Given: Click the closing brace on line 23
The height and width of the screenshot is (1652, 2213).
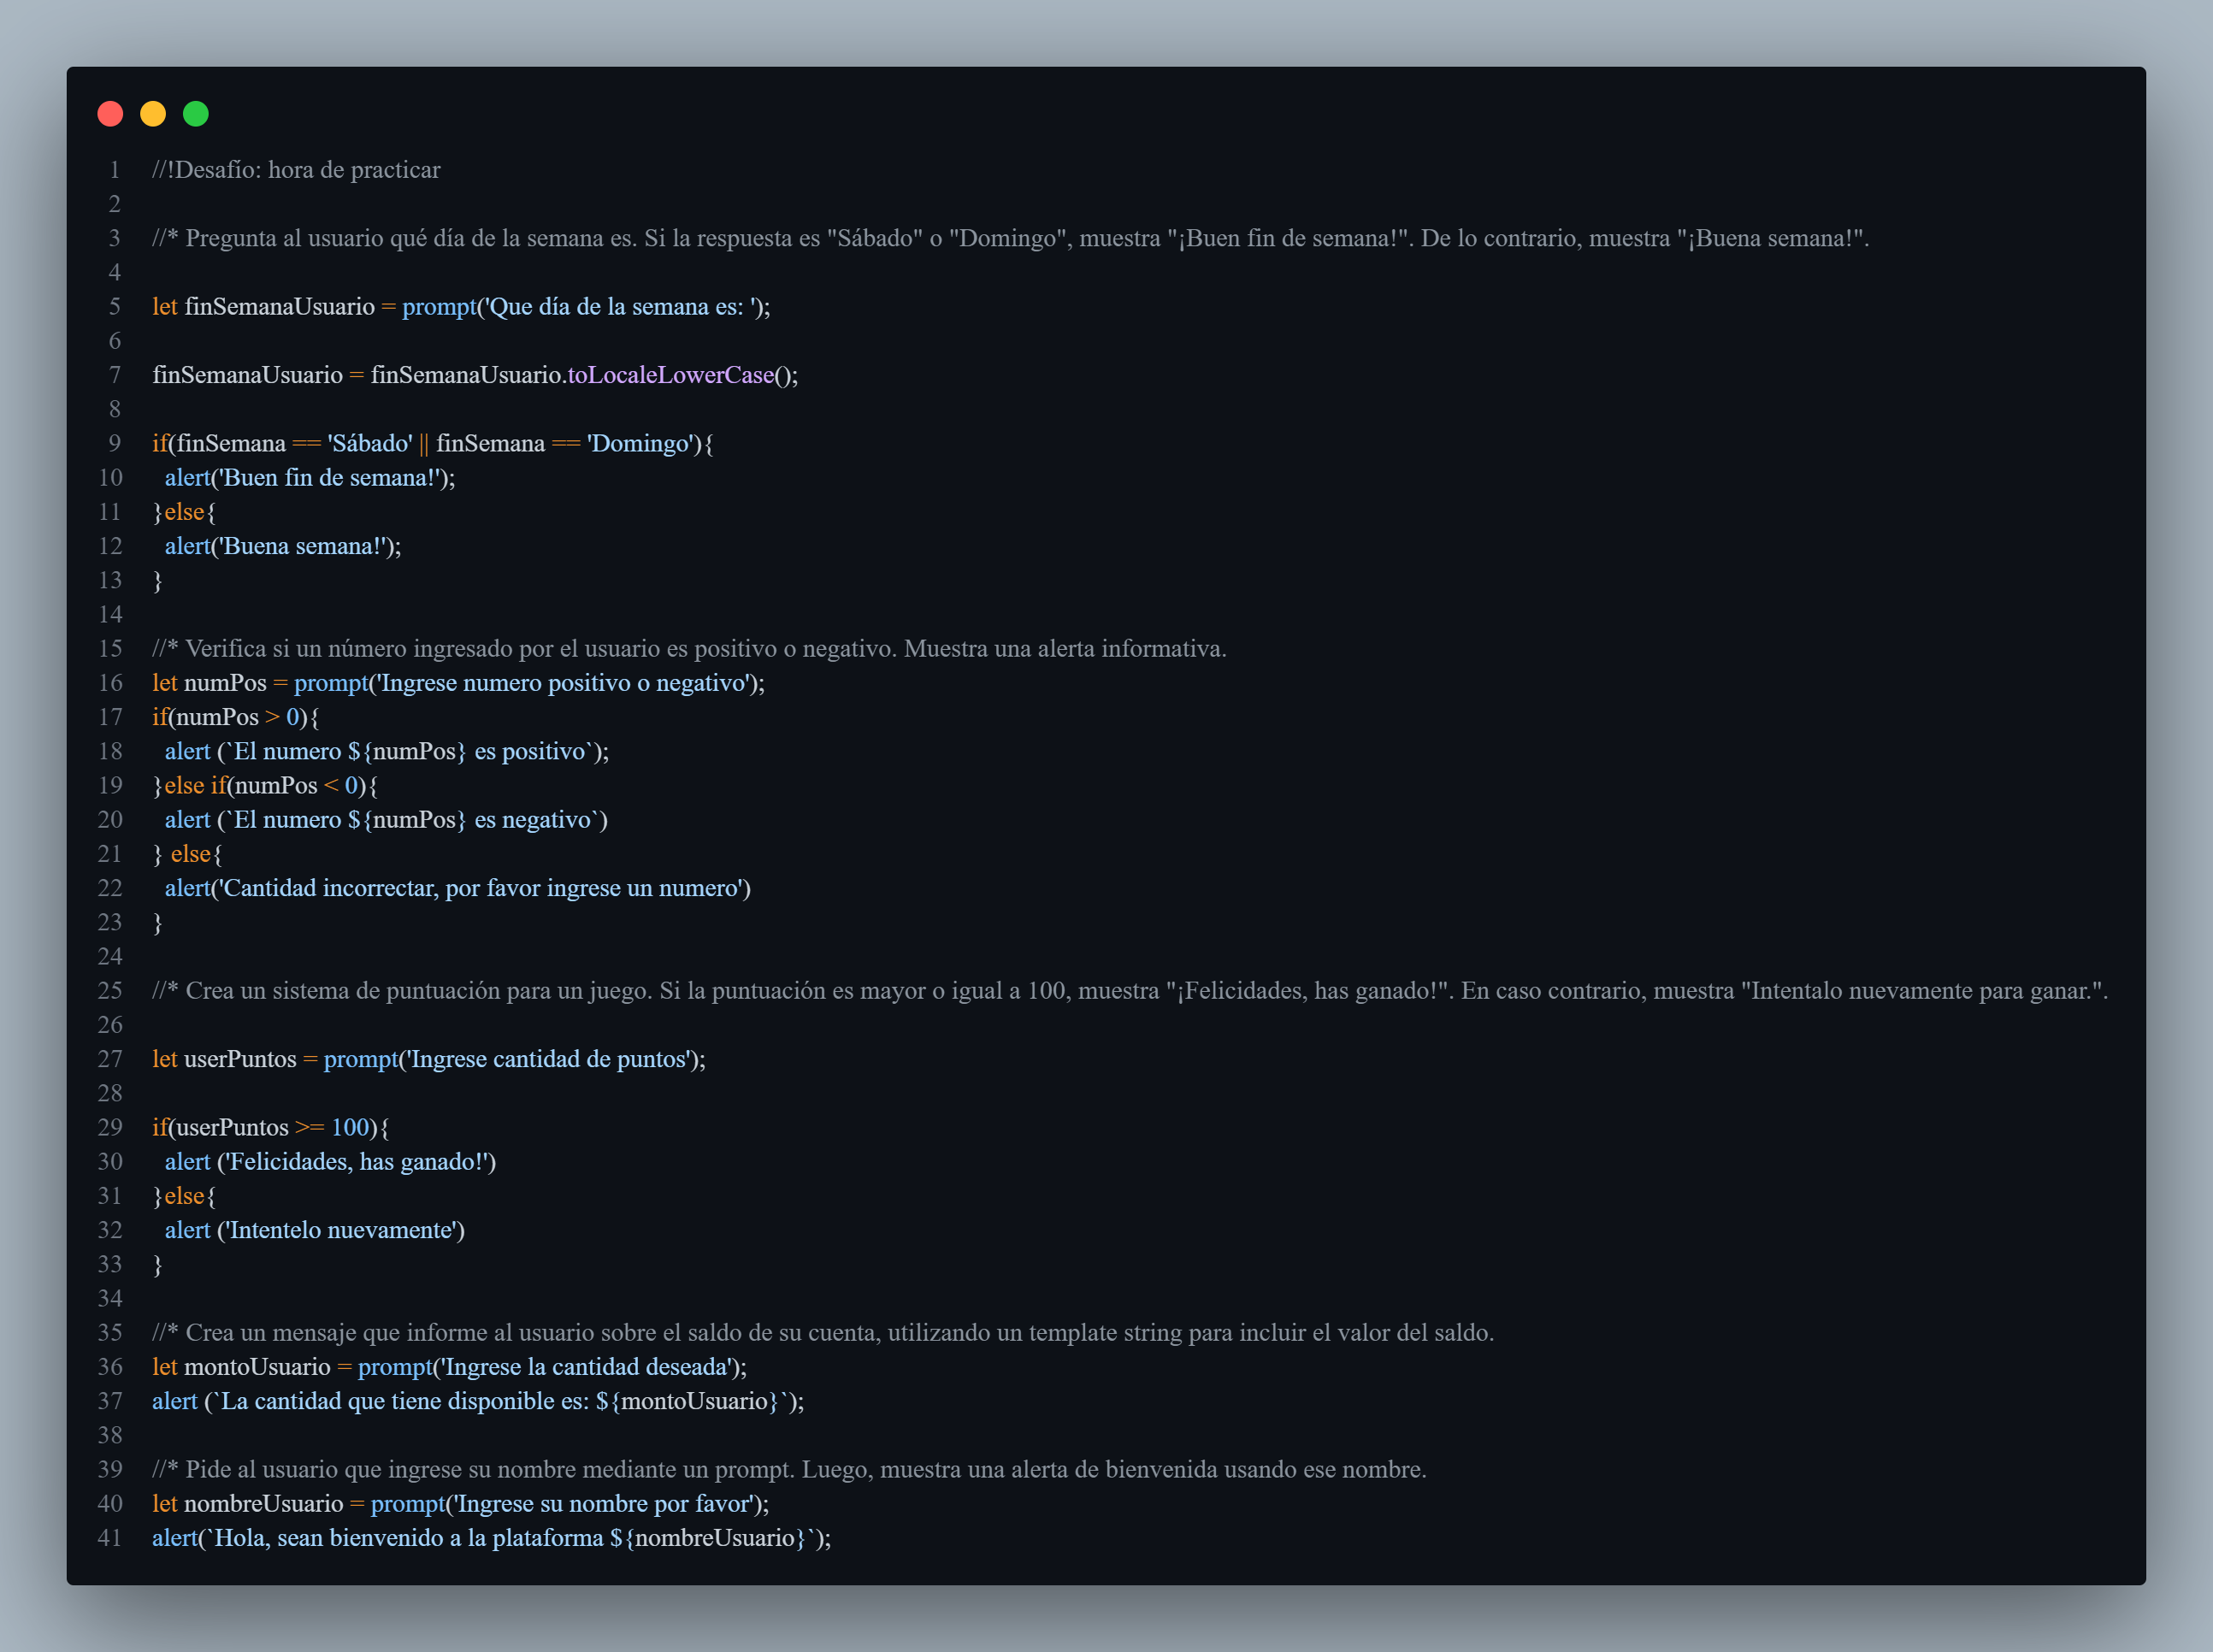Looking at the screenshot, I should pyautogui.click(x=157, y=923).
